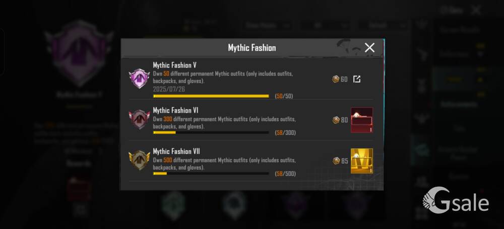Tap the 60 achievement points coin icon
504x229 pixels.
coord(336,79)
